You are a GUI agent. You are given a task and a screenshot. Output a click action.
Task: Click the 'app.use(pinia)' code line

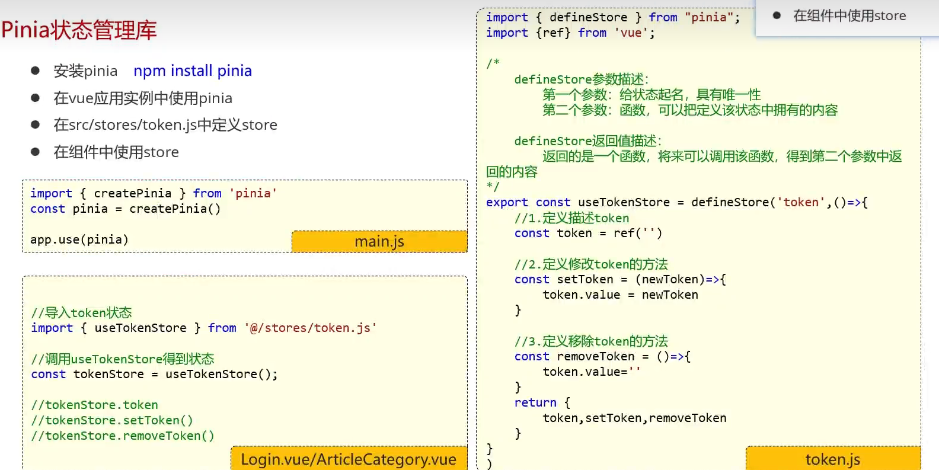[x=79, y=239]
